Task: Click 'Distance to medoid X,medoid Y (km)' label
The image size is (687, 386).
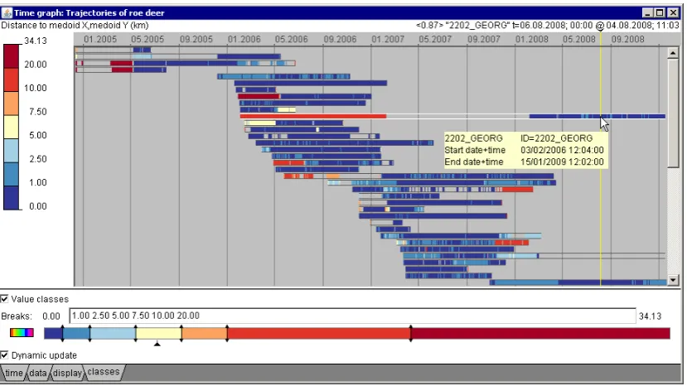Action: [x=75, y=26]
